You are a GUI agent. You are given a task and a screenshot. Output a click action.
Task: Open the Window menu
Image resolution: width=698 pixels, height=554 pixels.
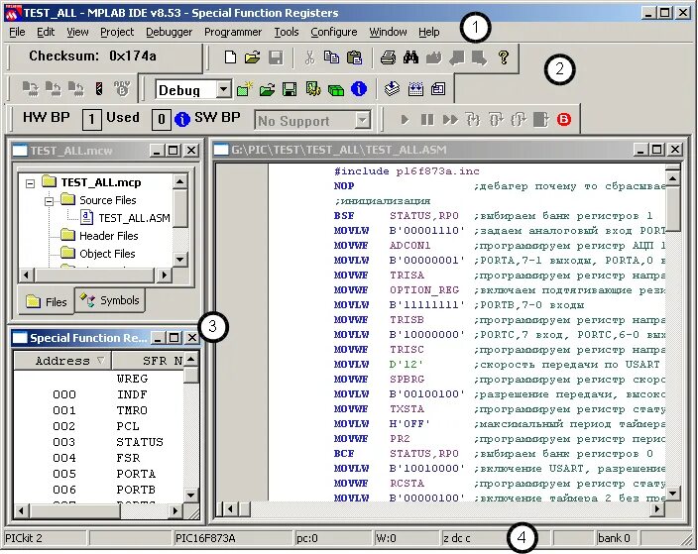coord(388,32)
